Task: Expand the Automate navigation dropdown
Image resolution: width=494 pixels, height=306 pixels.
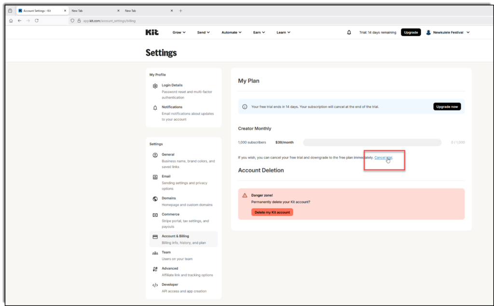Action: pyautogui.click(x=232, y=32)
